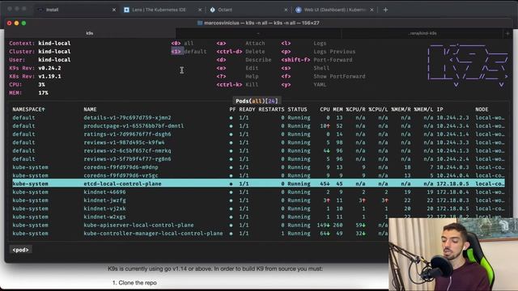Select the kindnet-46696 pod row
The width and height of the screenshot is (518, 291).
[258, 192]
